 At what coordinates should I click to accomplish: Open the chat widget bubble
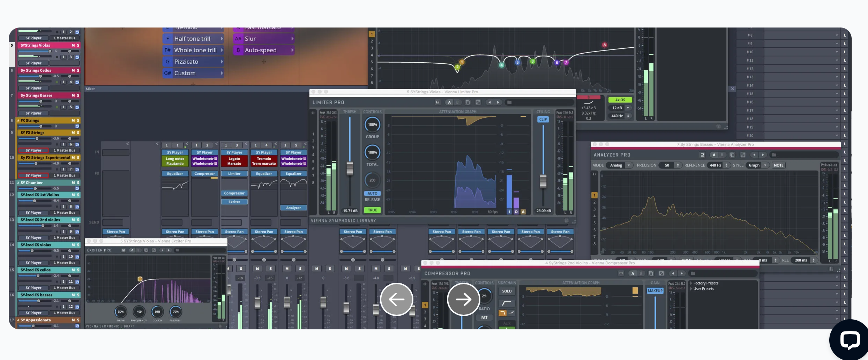tap(850, 340)
